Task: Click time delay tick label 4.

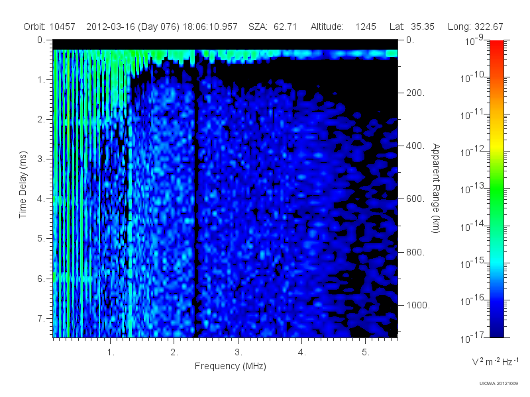Action: pos(41,199)
